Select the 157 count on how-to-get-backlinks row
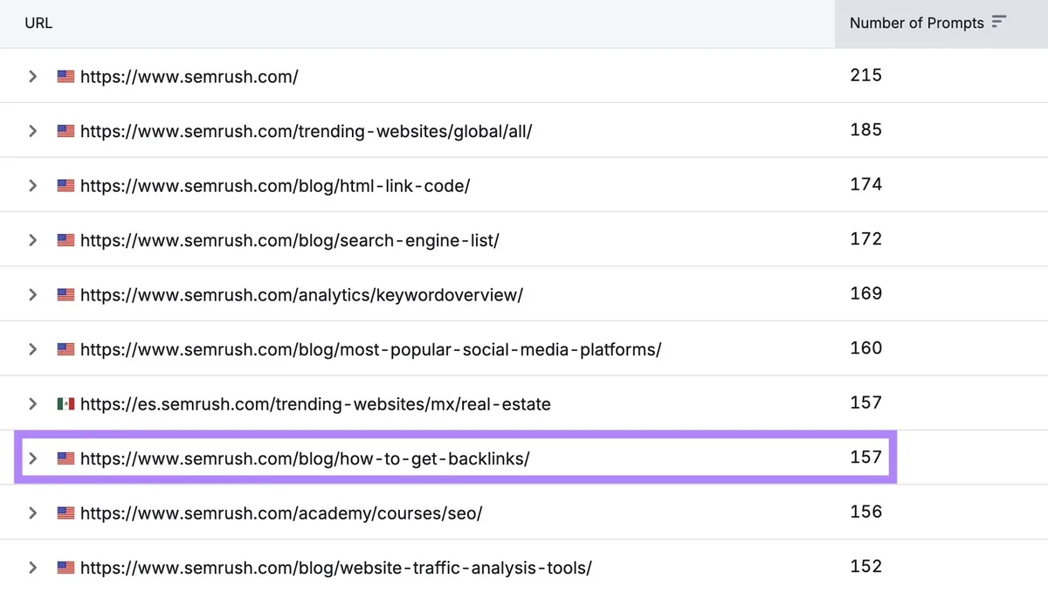 pyautogui.click(x=866, y=457)
